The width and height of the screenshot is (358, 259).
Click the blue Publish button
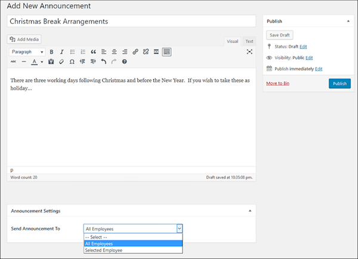click(340, 84)
